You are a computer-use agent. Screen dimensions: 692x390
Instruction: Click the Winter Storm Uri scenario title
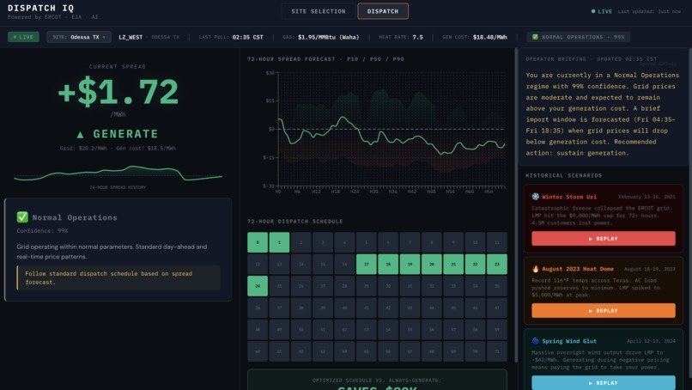569,197
